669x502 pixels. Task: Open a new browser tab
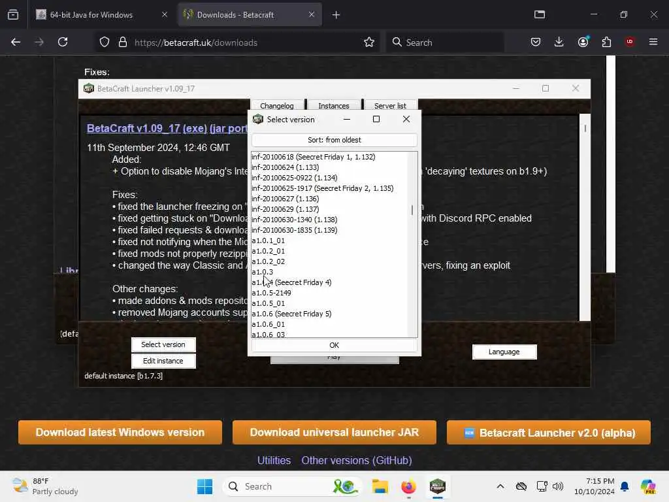(x=336, y=15)
